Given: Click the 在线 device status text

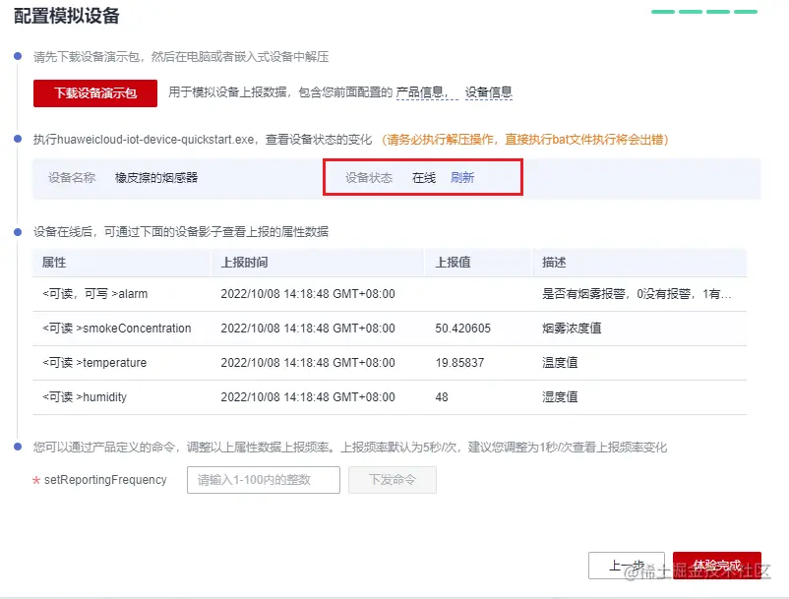Looking at the screenshot, I should tap(424, 178).
